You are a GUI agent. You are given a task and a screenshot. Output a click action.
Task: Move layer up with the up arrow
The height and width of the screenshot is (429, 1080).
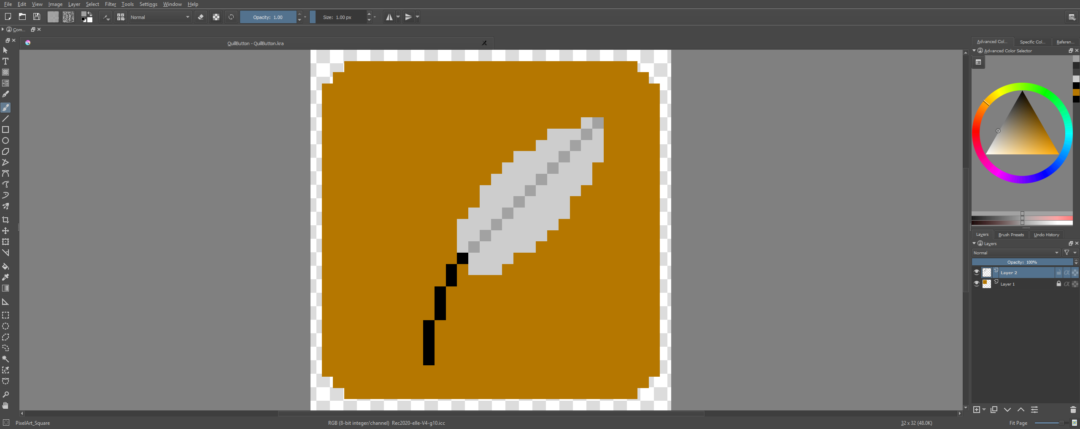tap(1021, 410)
